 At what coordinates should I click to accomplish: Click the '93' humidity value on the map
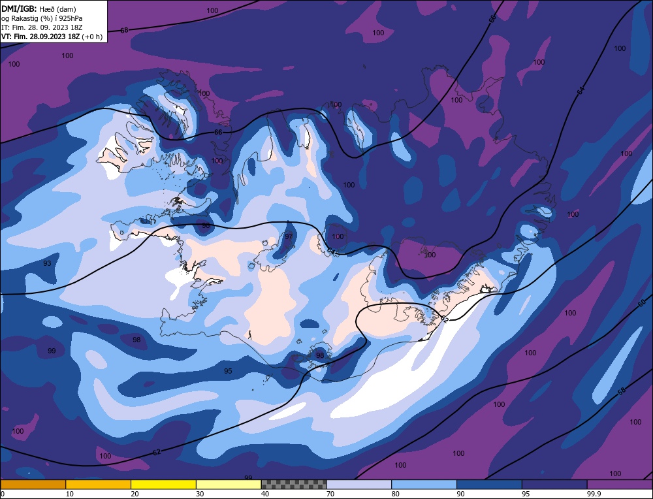click(47, 263)
